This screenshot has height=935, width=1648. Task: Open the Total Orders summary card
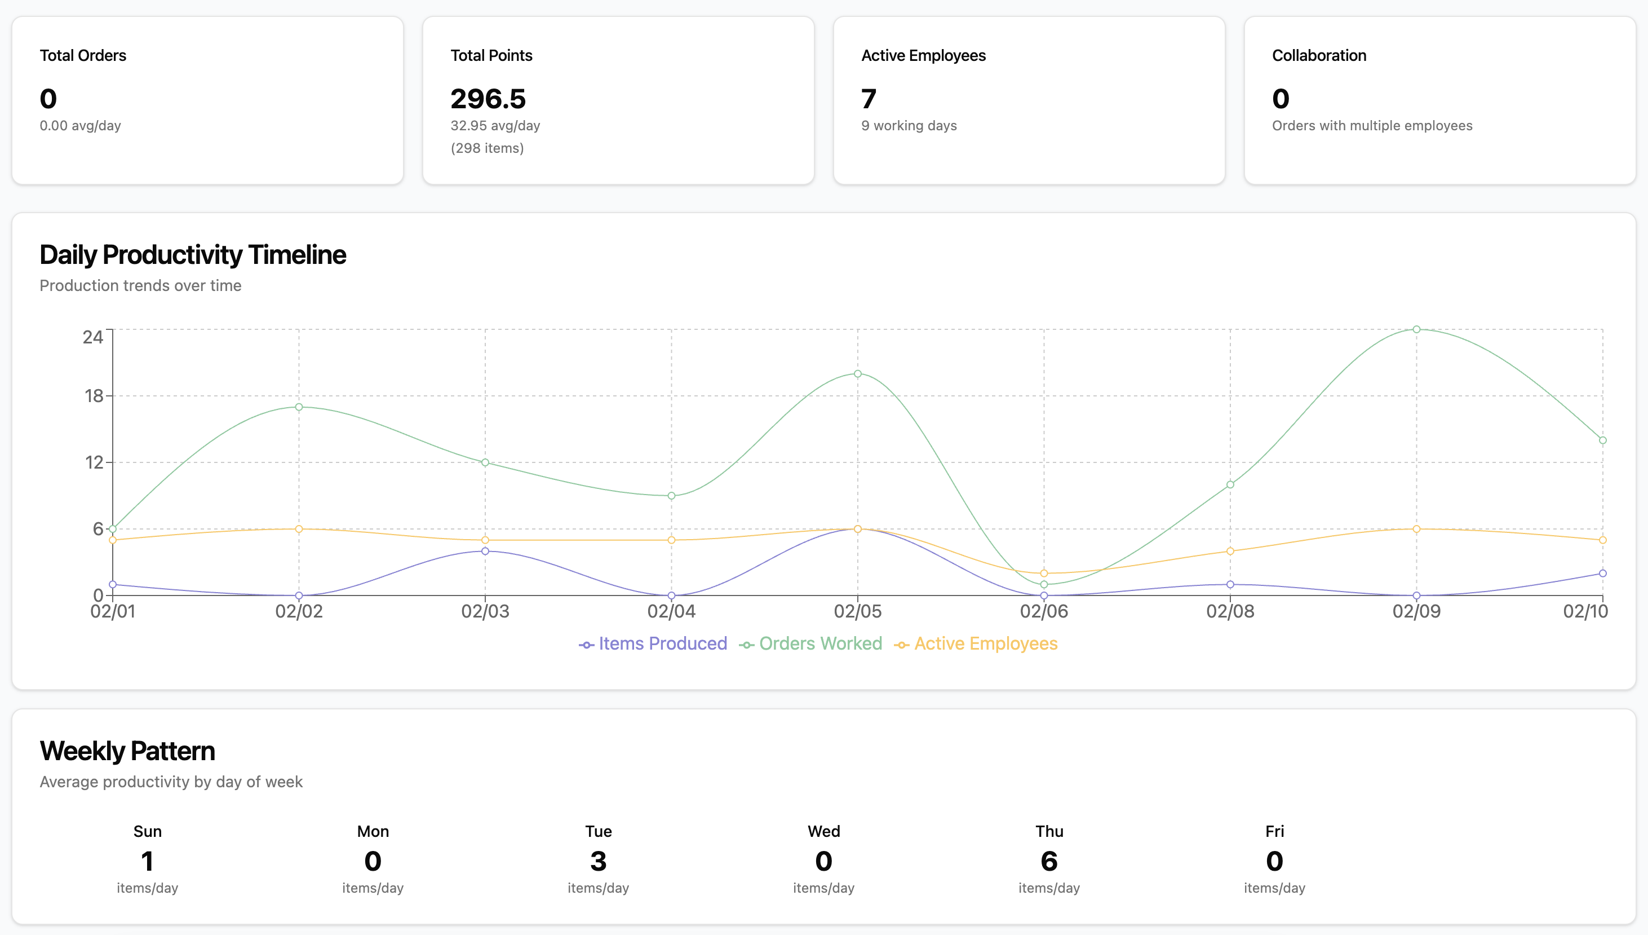[209, 100]
